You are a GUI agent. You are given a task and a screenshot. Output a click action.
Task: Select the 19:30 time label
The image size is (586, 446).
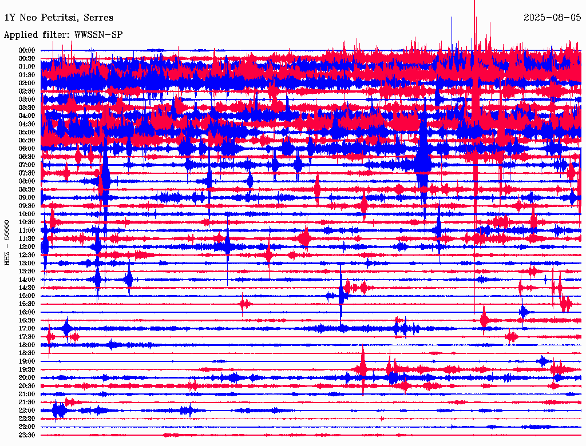coord(27,369)
